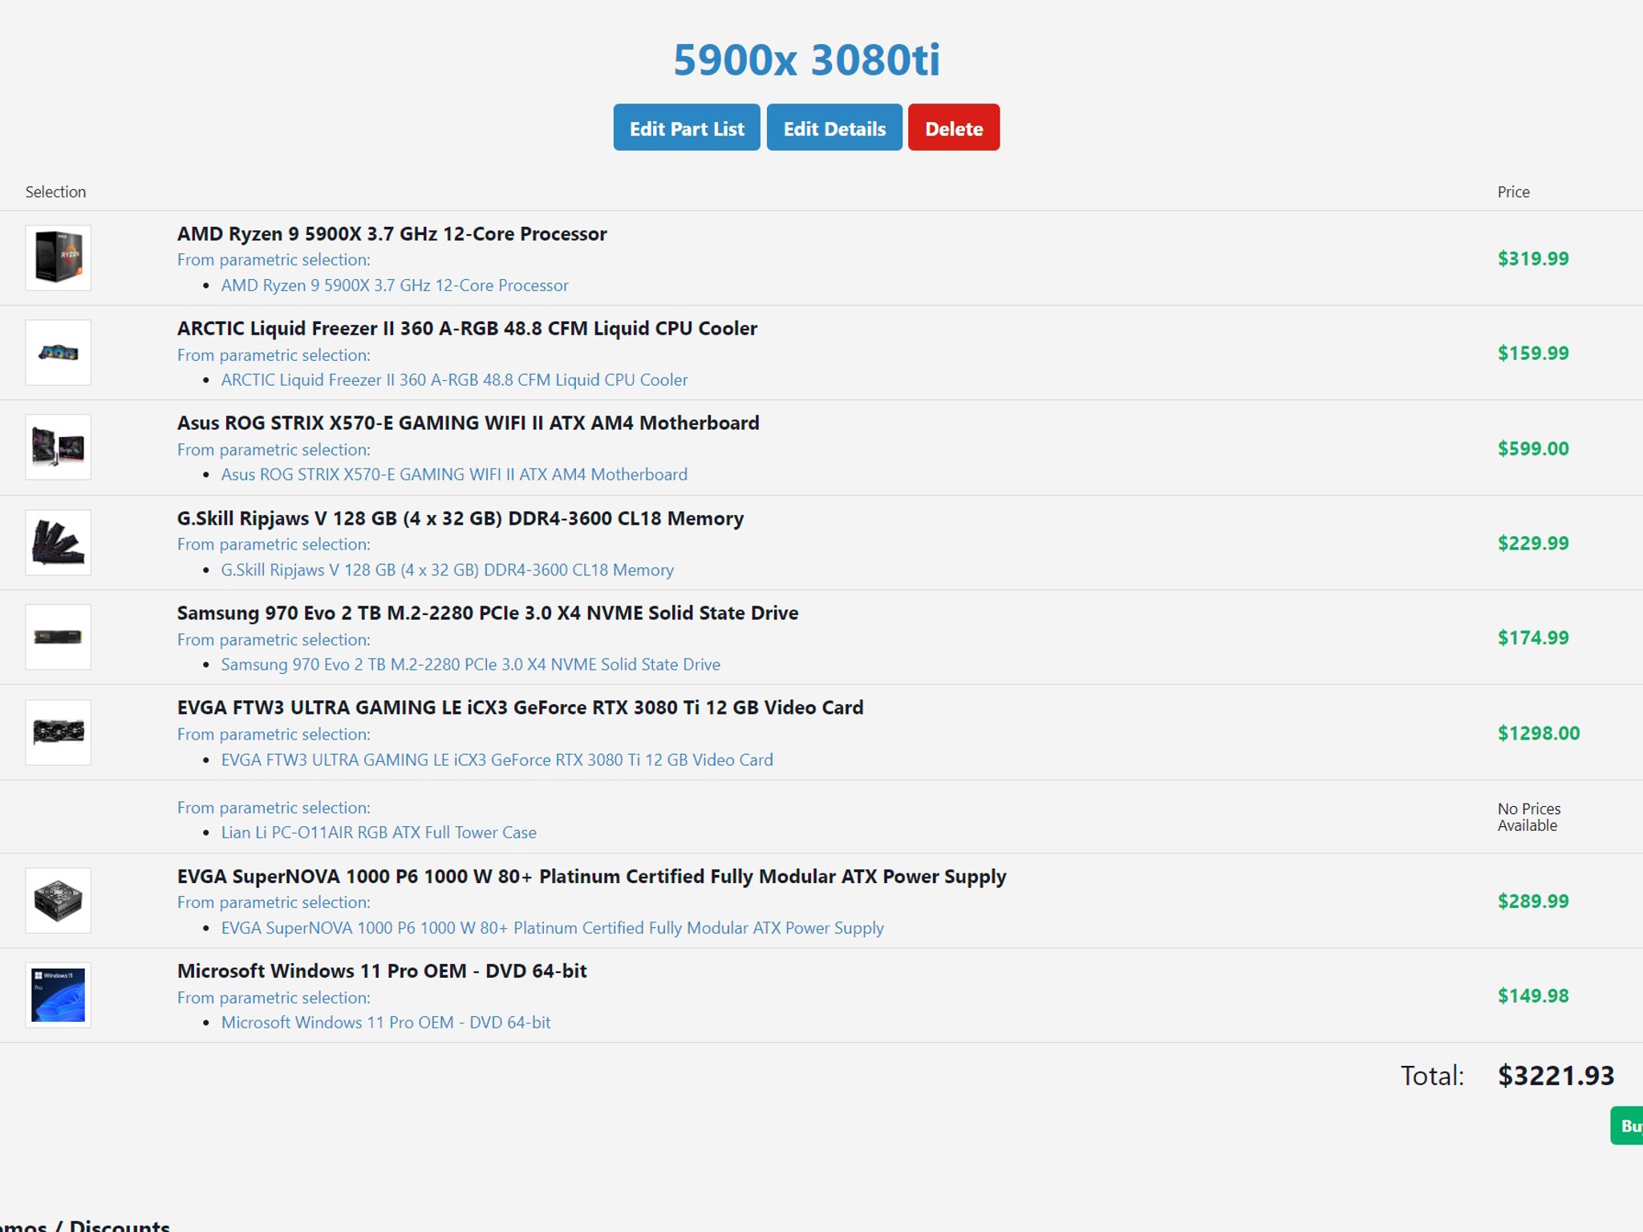Click the G.Skill Ripjaws V memory thumbnail
The width and height of the screenshot is (1643, 1232).
(x=58, y=542)
